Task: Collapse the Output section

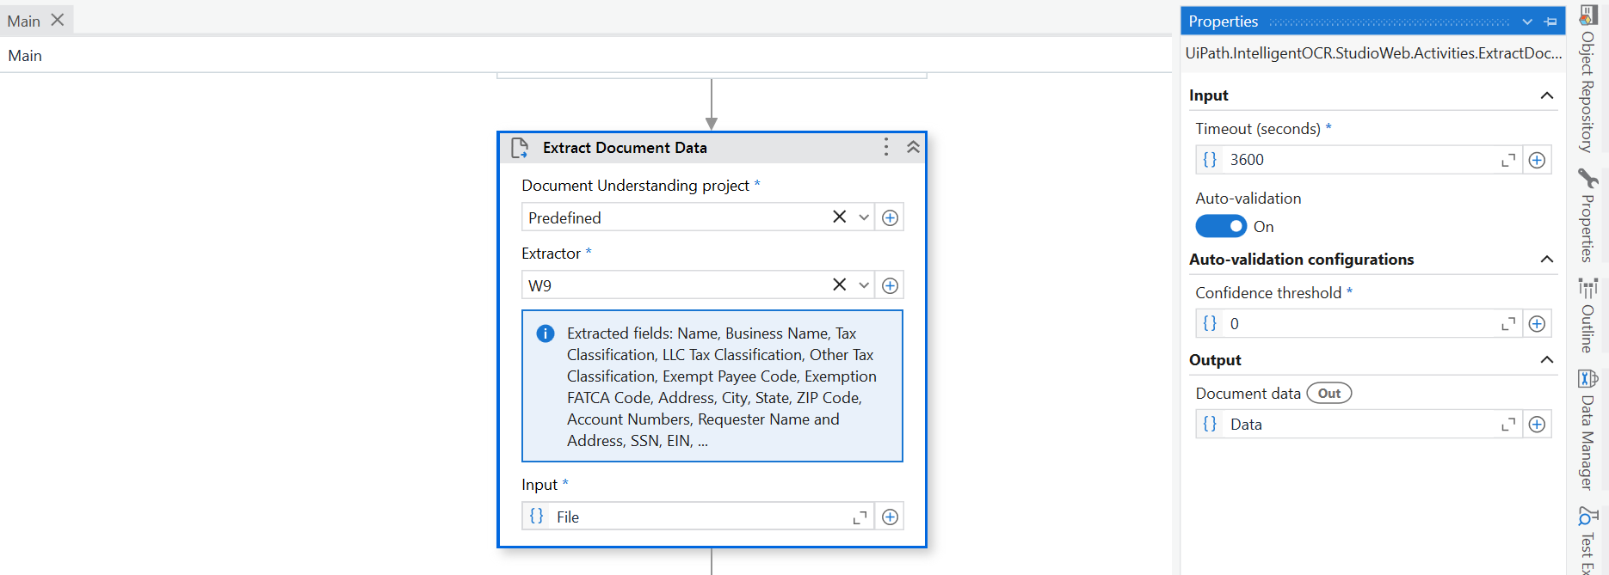Action: (x=1546, y=360)
